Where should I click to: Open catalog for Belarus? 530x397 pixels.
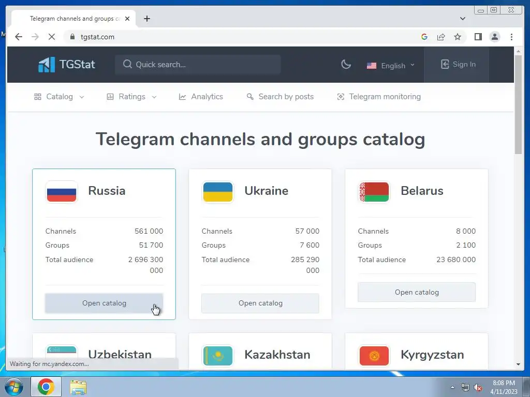pyautogui.click(x=417, y=293)
